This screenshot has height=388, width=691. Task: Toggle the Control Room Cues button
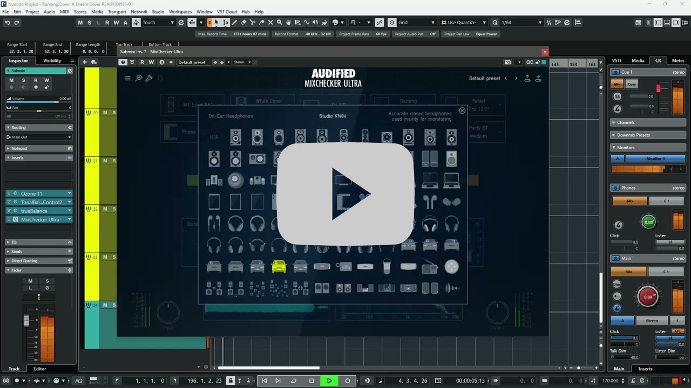coord(632,84)
